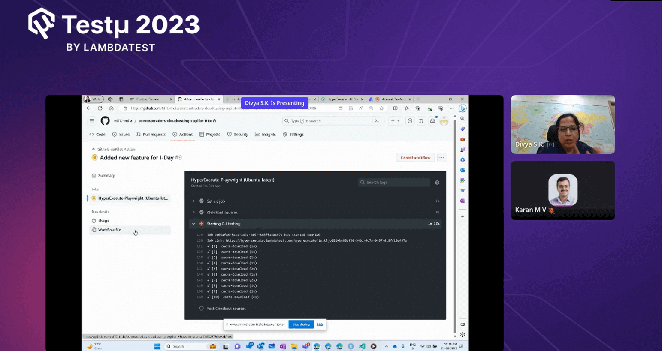Expand the Set up job step
The height and width of the screenshot is (351, 662).
point(194,201)
